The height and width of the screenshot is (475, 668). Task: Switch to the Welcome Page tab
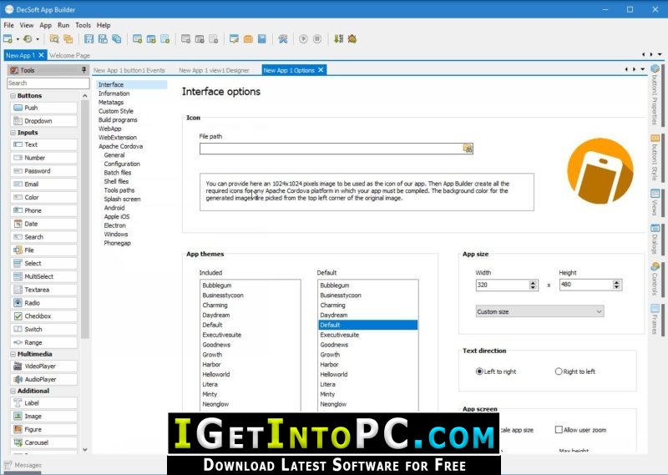pos(69,55)
